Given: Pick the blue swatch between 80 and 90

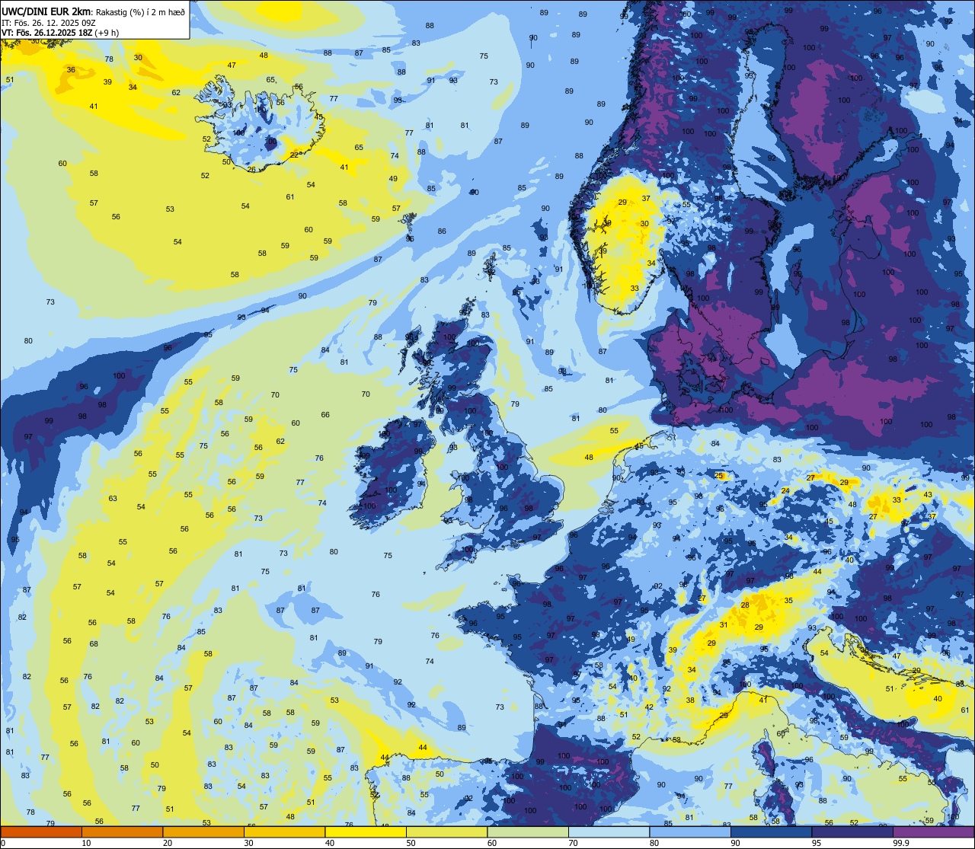Looking at the screenshot, I should click(690, 832).
